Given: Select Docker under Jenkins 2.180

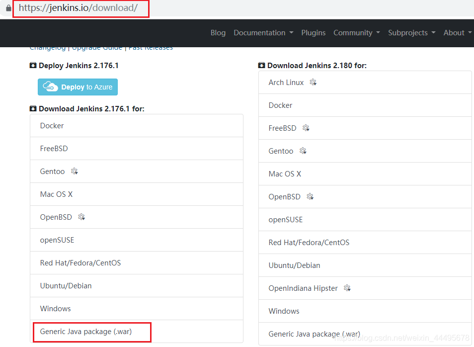Looking at the screenshot, I should [x=365, y=105].
